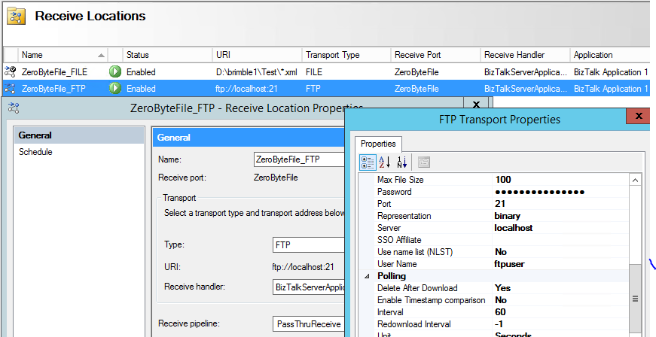Click the No value for Enable Timestamp comparison
Viewport: 656px width, 337px height.
coord(501,300)
